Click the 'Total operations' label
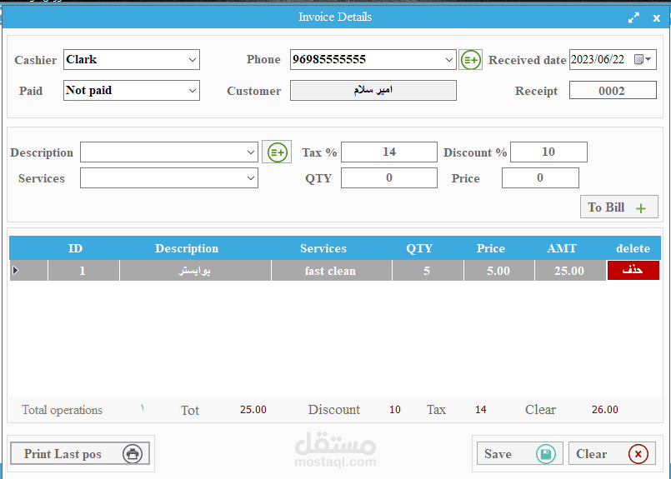The width and height of the screenshot is (671, 479). click(62, 410)
